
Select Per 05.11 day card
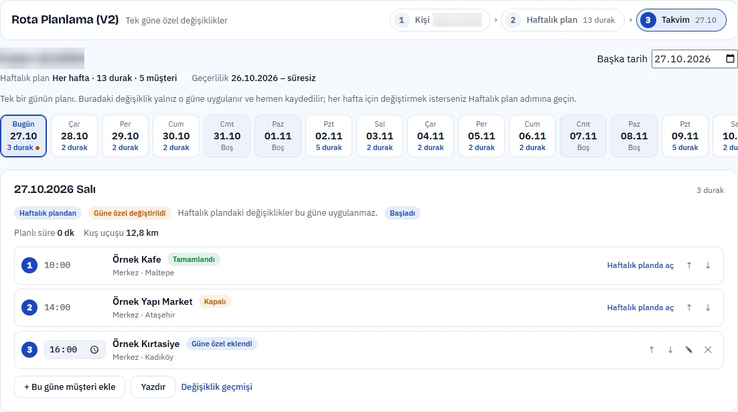click(x=481, y=135)
